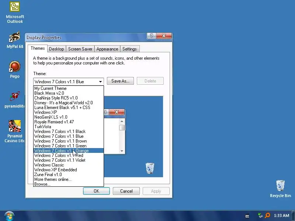Choose Royale Remixed v1.47 theme
Image resolution: width=295 pixels, height=221 pixels.
point(69,122)
